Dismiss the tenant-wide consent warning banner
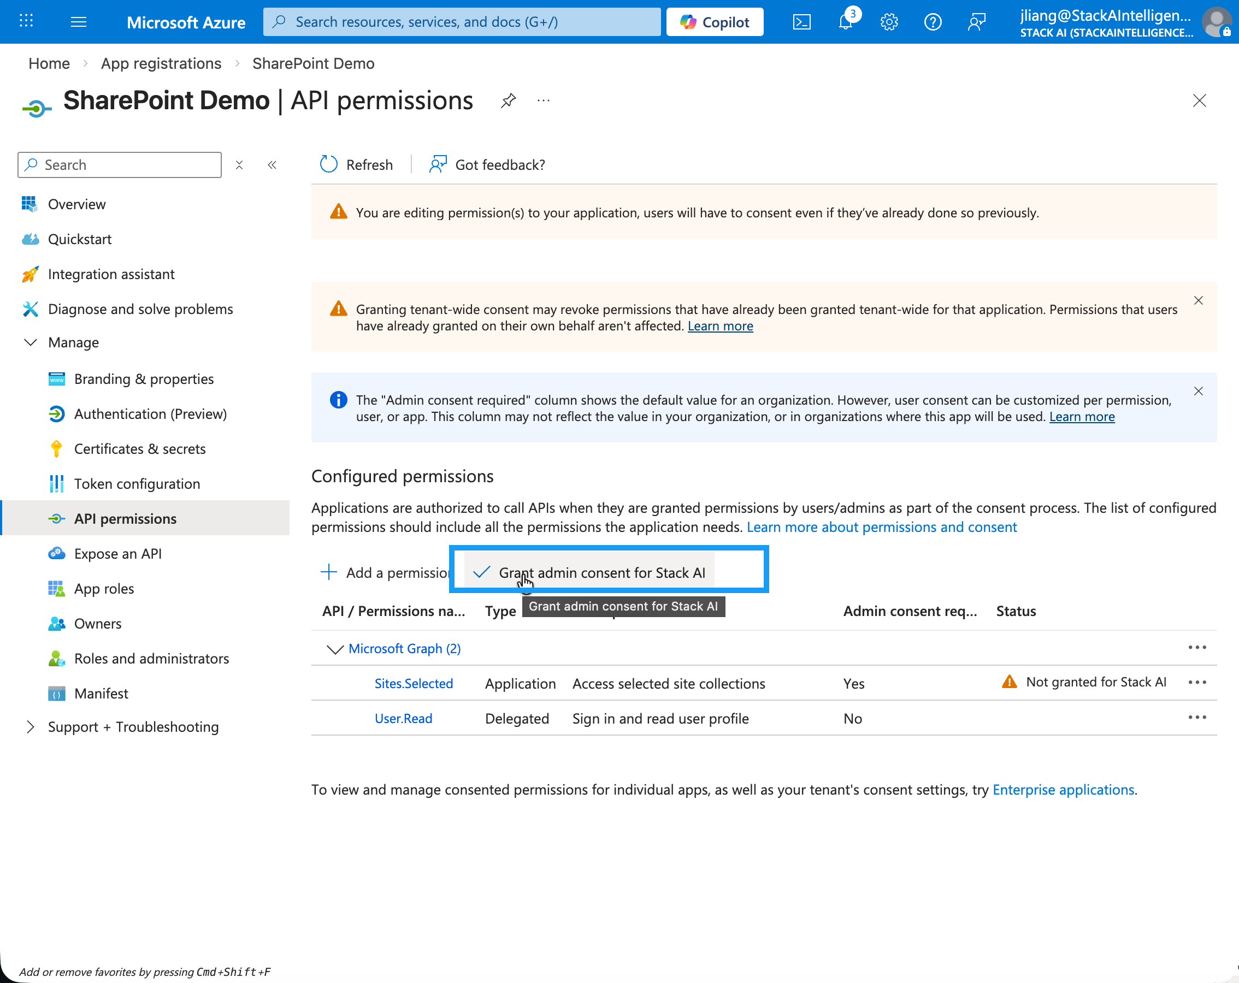This screenshot has height=983, width=1239. [x=1198, y=300]
